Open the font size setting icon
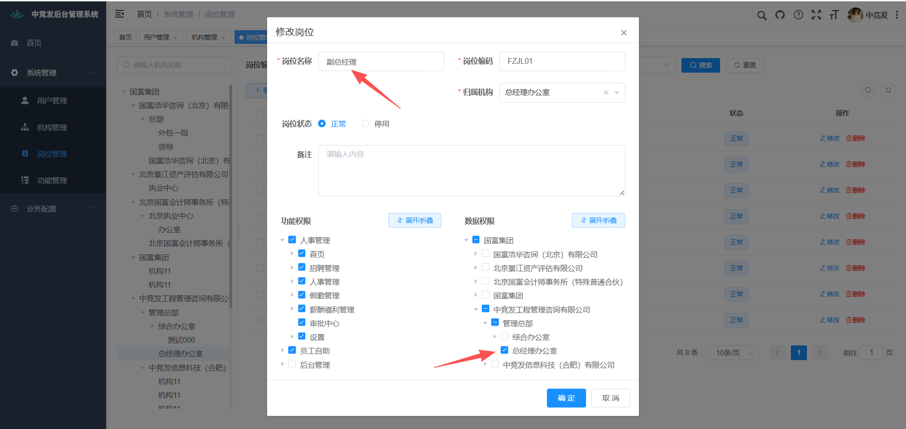The height and width of the screenshot is (429, 906). (834, 15)
